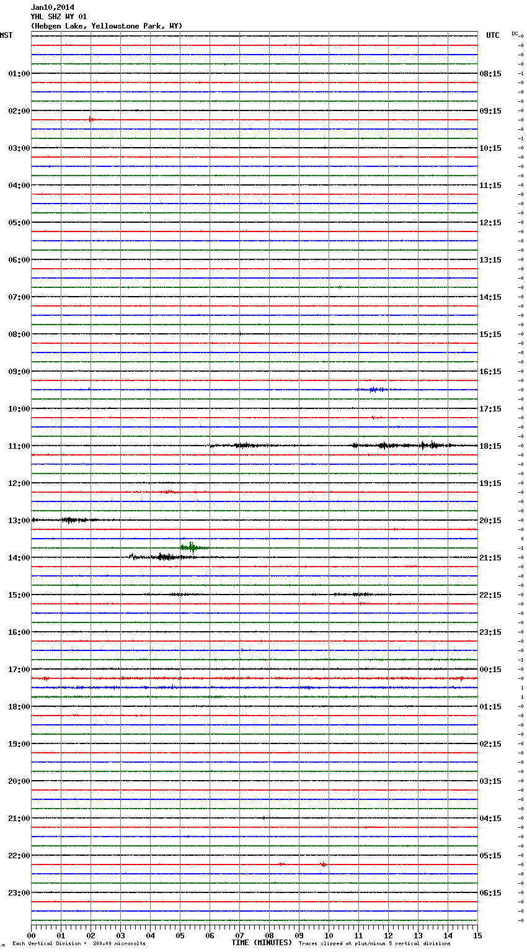This screenshot has width=527, height=952.
Task: Click the 16:15 UTC time label
Action: (490, 372)
